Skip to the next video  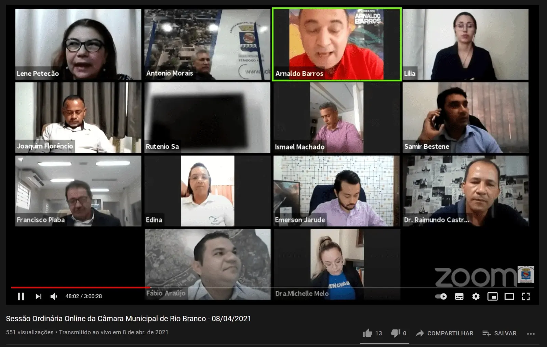click(38, 296)
